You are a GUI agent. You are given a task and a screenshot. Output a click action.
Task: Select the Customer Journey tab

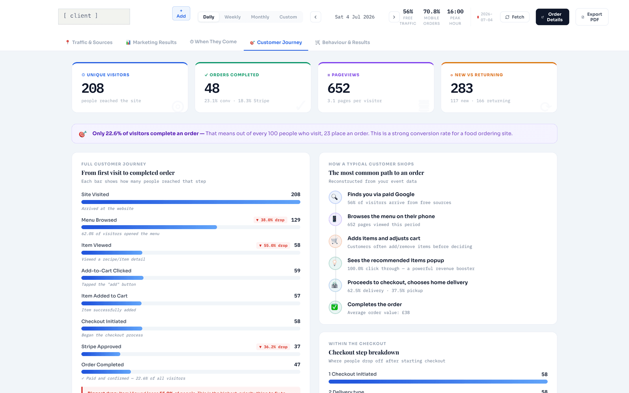276,42
